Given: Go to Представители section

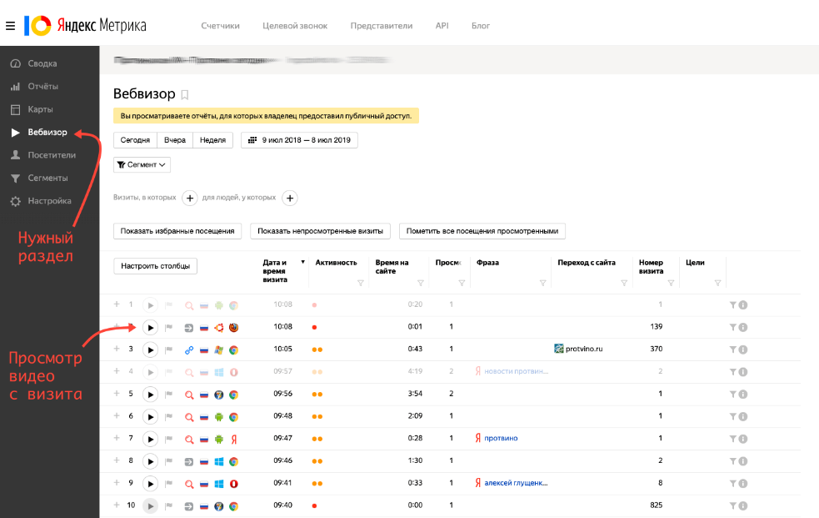Looking at the screenshot, I should click(x=382, y=26).
